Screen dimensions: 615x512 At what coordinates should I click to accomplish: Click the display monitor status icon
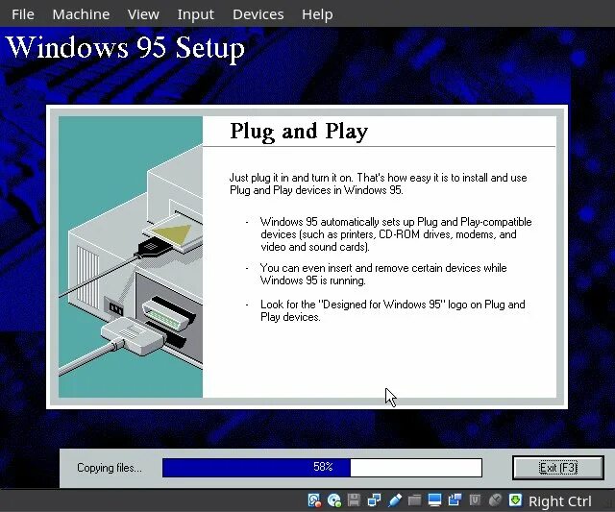pyautogui.click(x=434, y=500)
